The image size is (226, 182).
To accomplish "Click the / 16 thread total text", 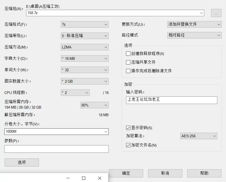I will pyautogui.click(x=106, y=93).
